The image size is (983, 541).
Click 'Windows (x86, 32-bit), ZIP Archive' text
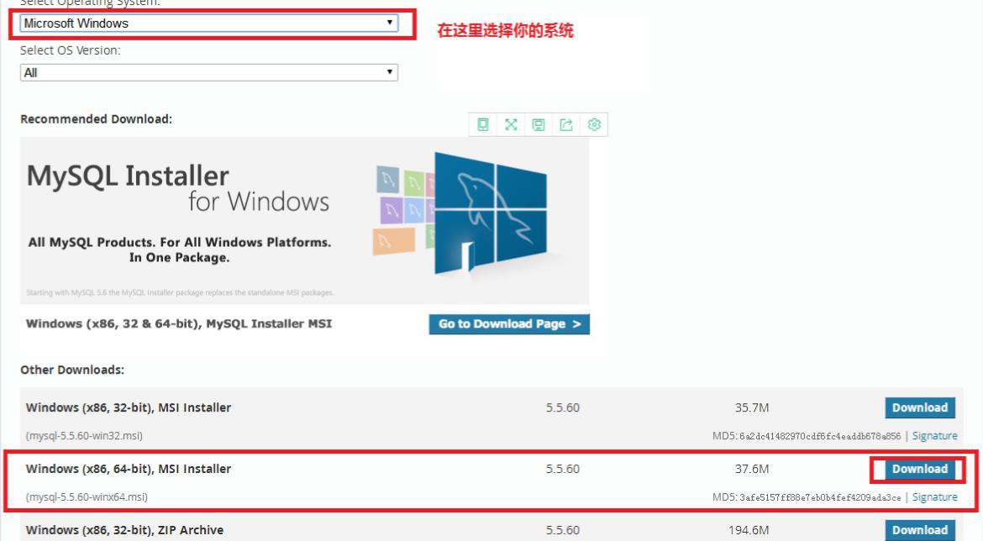tap(124, 530)
